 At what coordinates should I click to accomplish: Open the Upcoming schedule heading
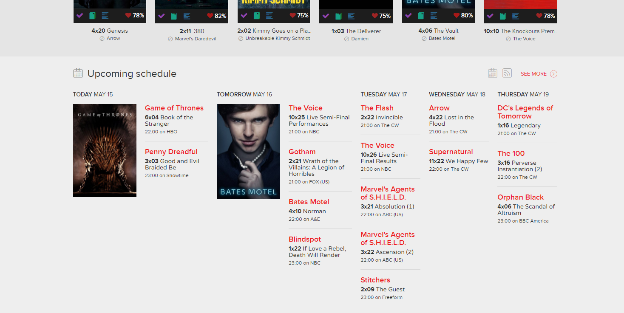coord(132,73)
